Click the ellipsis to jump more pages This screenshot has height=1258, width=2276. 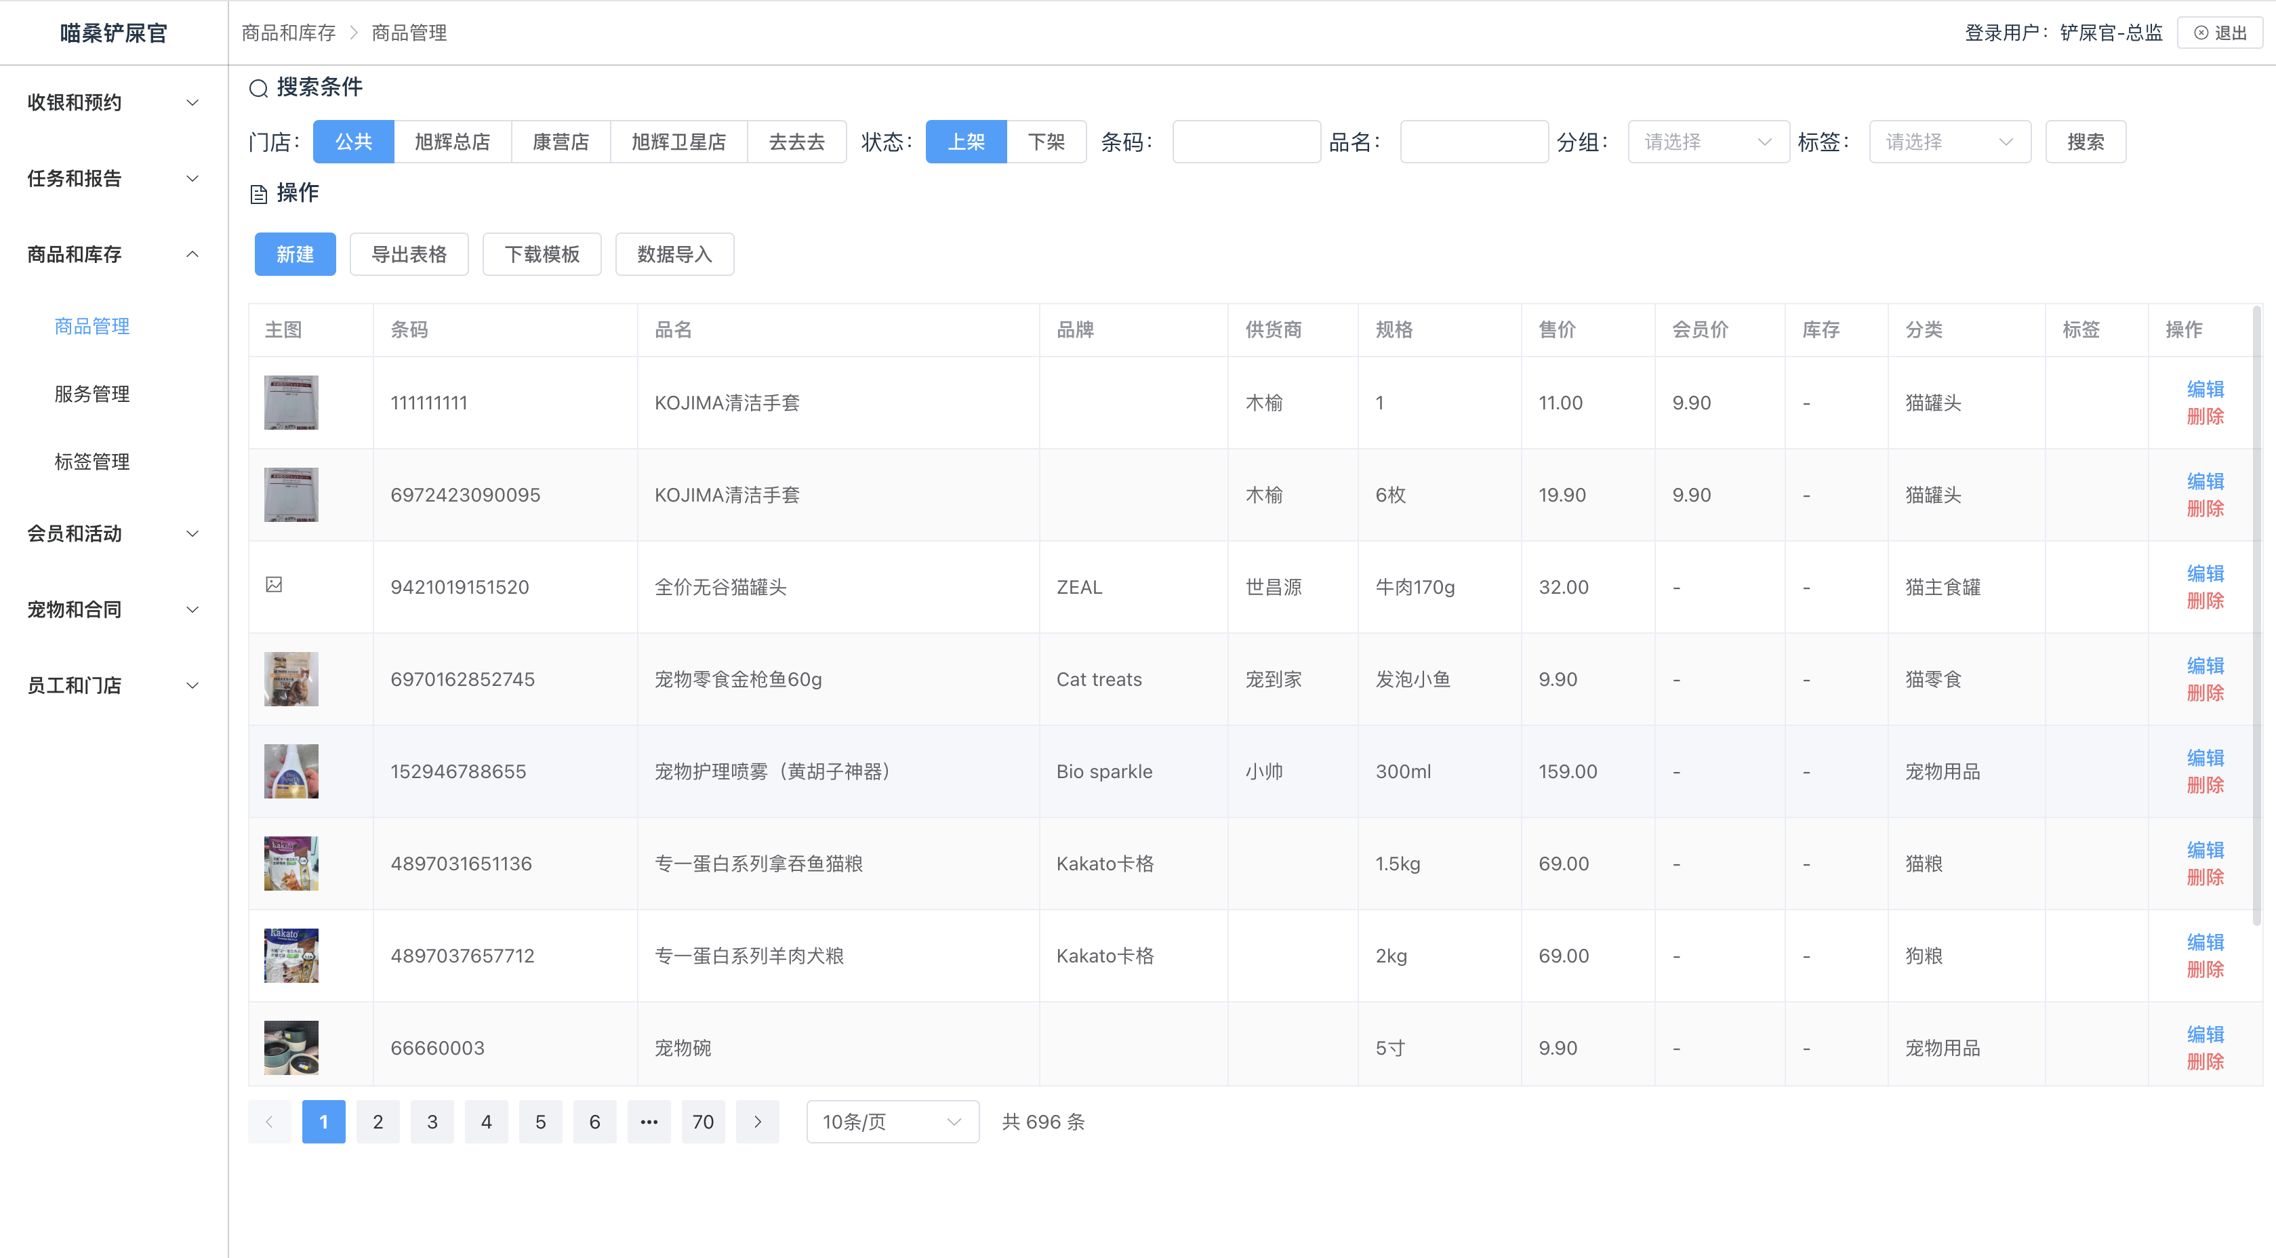[x=649, y=1122]
